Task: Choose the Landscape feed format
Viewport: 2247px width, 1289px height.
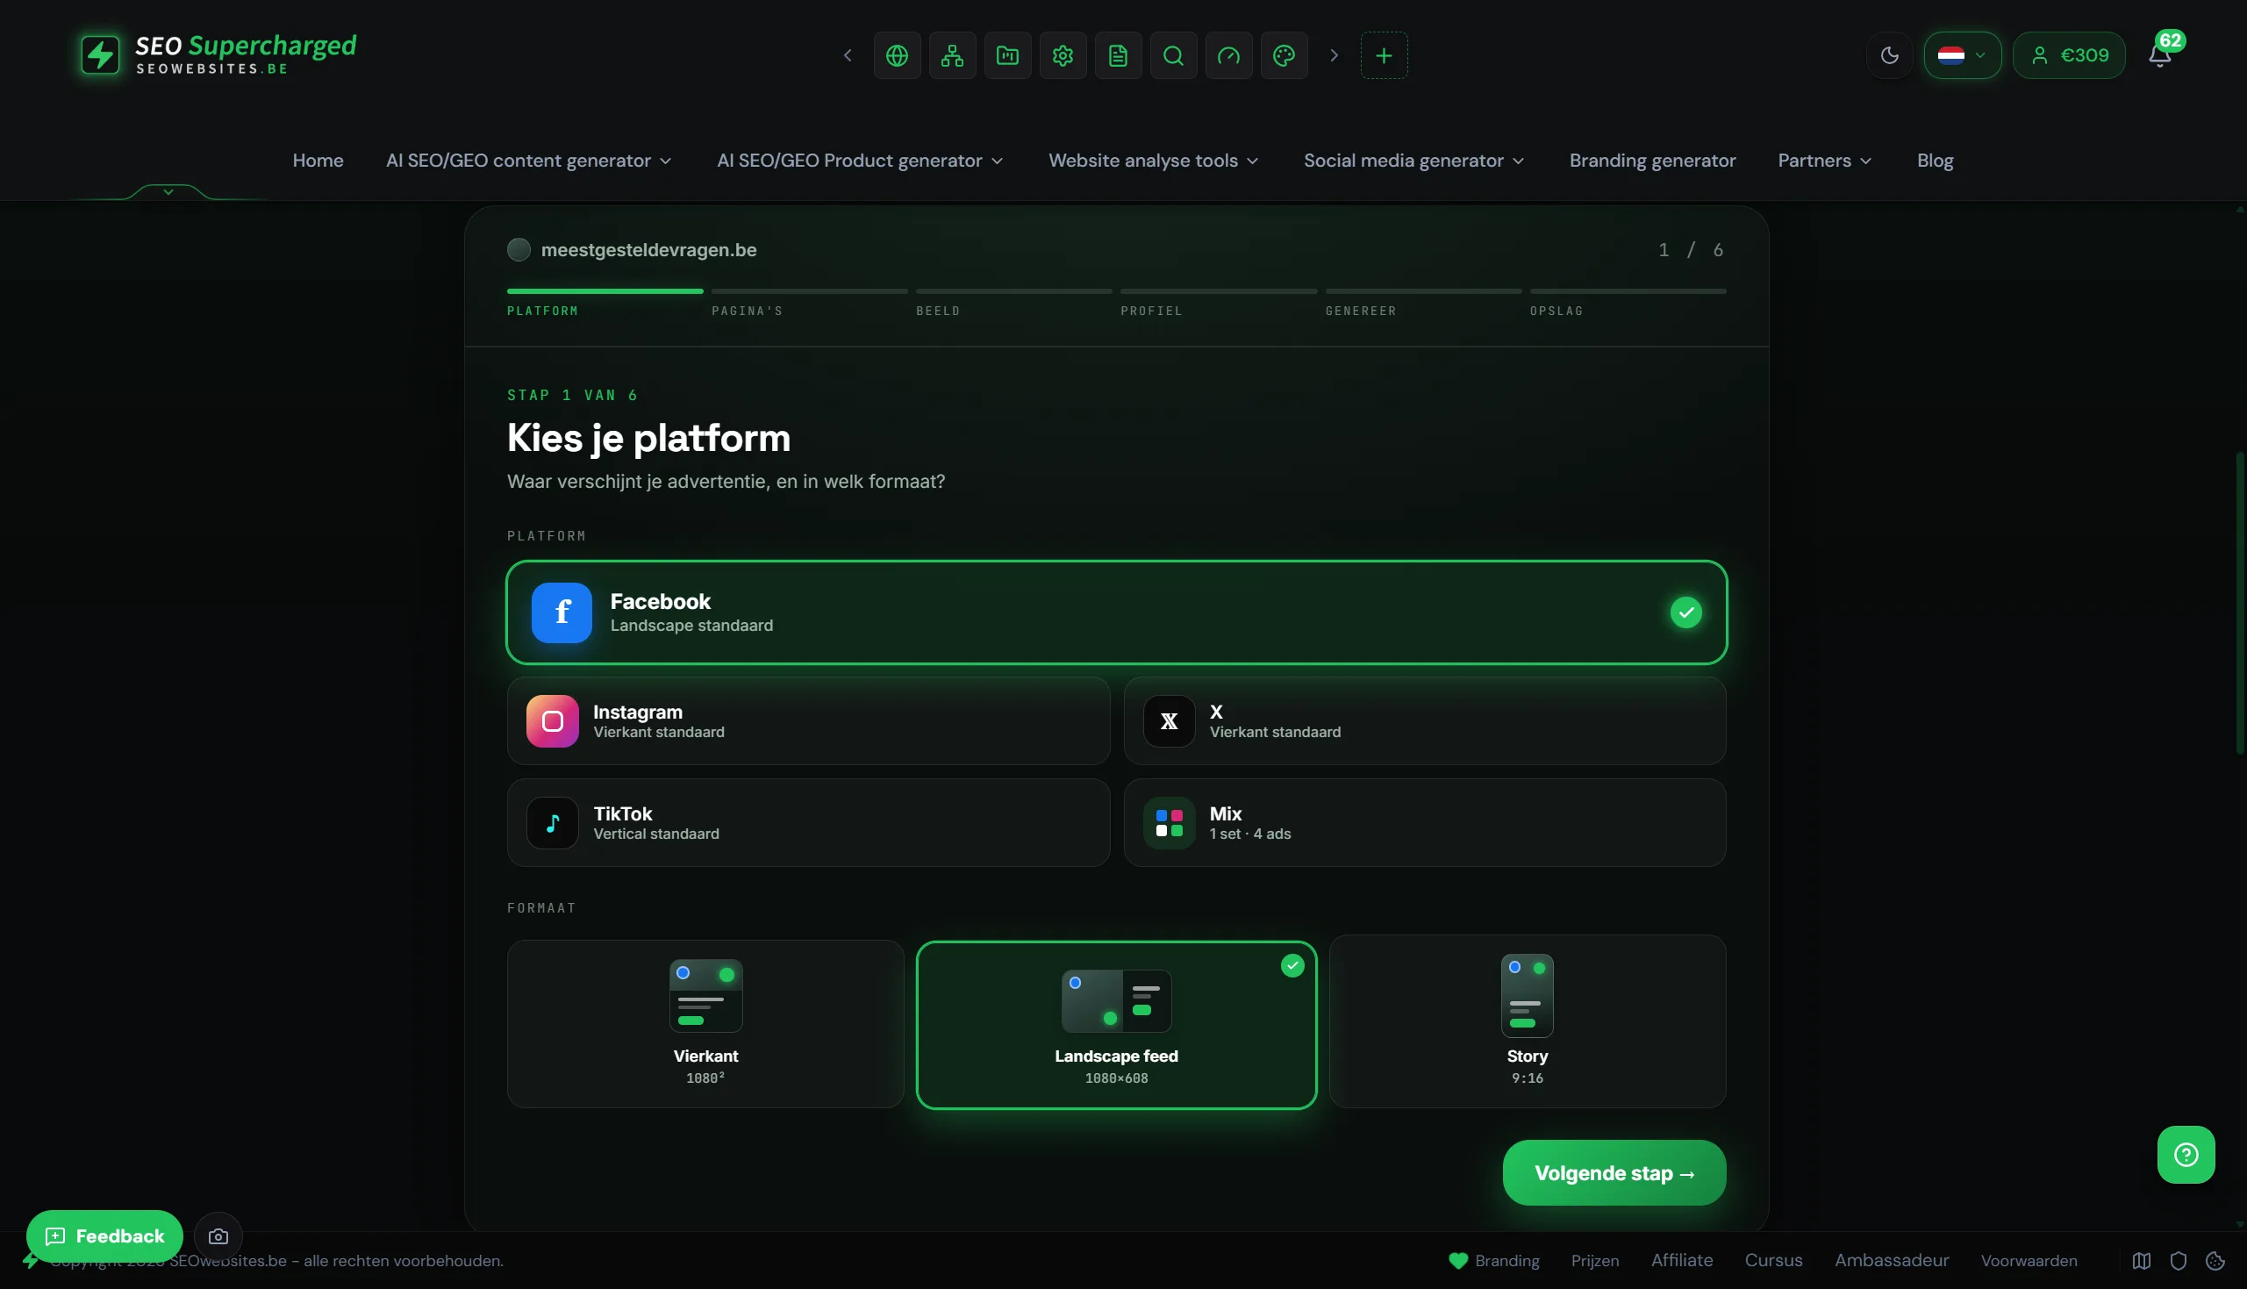Action: 1116,1025
